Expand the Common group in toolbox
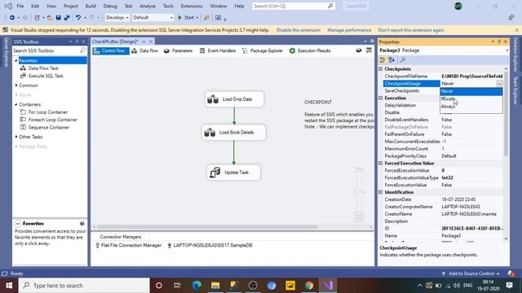The image size is (522, 293). coord(16,85)
